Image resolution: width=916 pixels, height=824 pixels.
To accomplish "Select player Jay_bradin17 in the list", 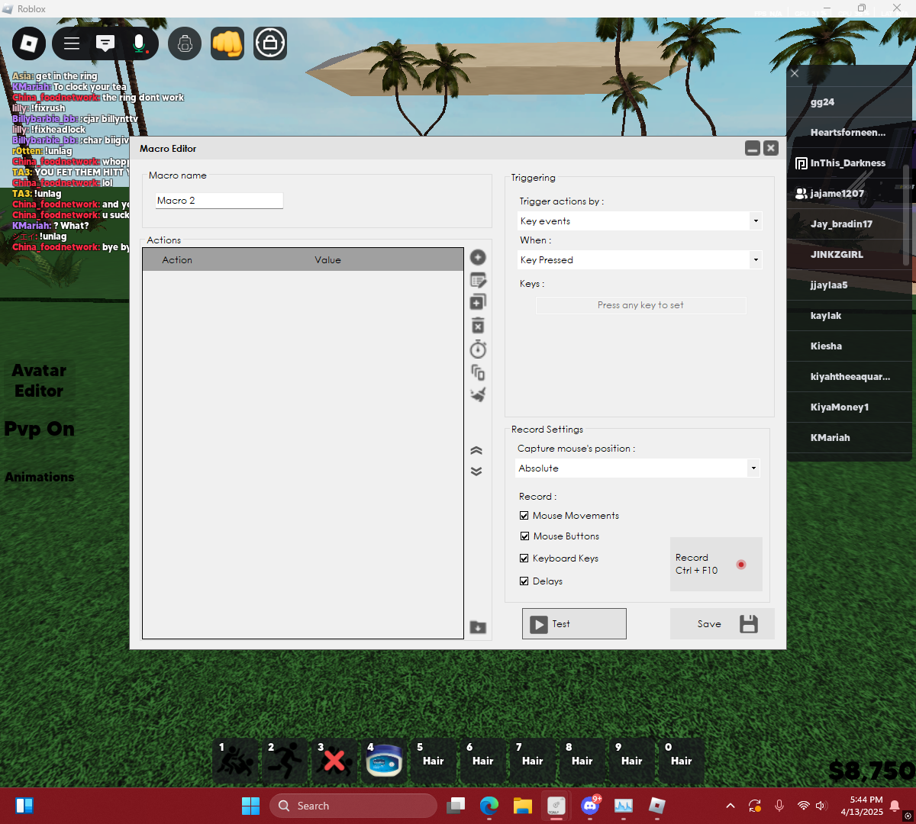I will (850, 224).
